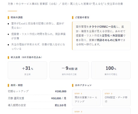The height and width of the screenshot is (114, 138).
Task: Select the ご提案の要旨 heading
Action: click(x=82, y=17)
